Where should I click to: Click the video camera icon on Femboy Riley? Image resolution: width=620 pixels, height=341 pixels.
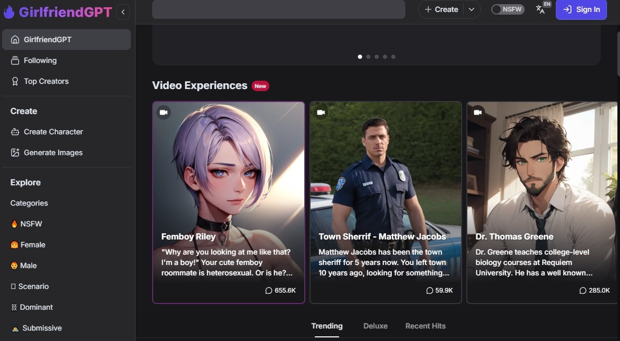pos(164,112)
